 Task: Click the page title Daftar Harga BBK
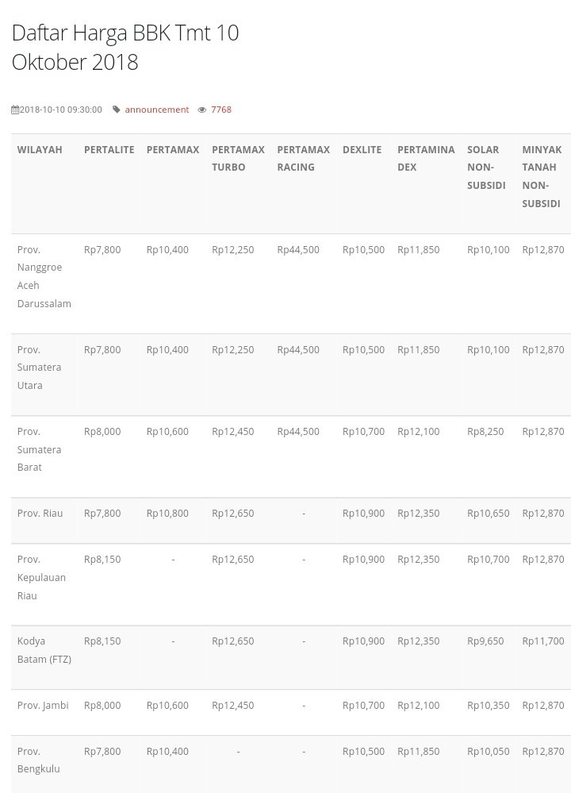pyautogui.click(x=125, y=47)
